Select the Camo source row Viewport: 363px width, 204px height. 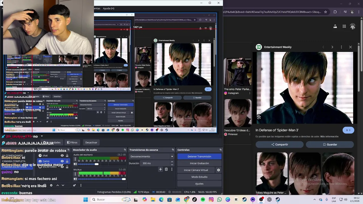(53, 161)
